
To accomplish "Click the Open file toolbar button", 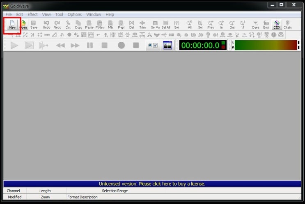I will coord(23,25).
